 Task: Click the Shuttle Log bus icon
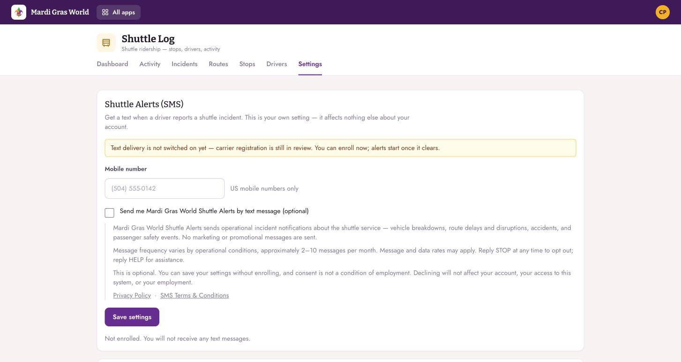[x=106, y=43]
